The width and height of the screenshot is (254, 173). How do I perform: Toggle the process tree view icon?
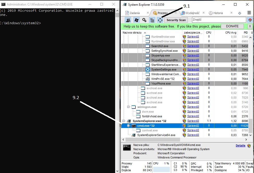click(x=152, y=20)
